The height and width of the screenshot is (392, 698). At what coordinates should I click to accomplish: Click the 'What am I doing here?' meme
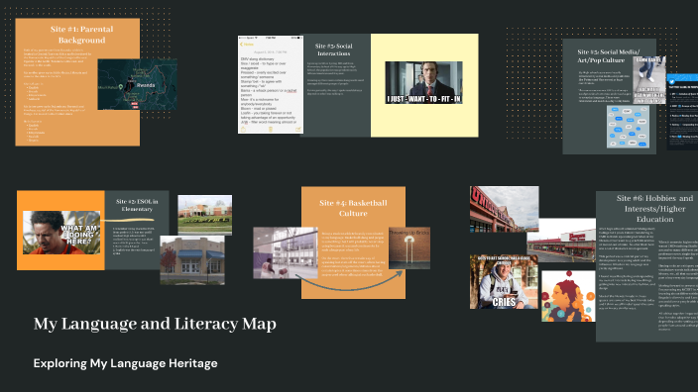click(61, 233)
